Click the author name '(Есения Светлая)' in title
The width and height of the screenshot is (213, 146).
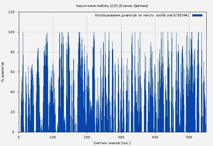tap(133, 6)
